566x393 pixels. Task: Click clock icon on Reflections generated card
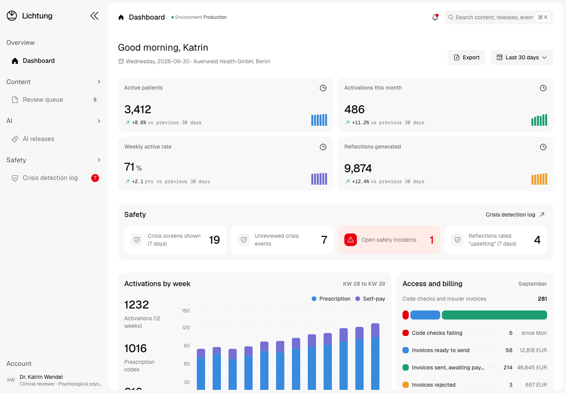click(x=543, y=147)
